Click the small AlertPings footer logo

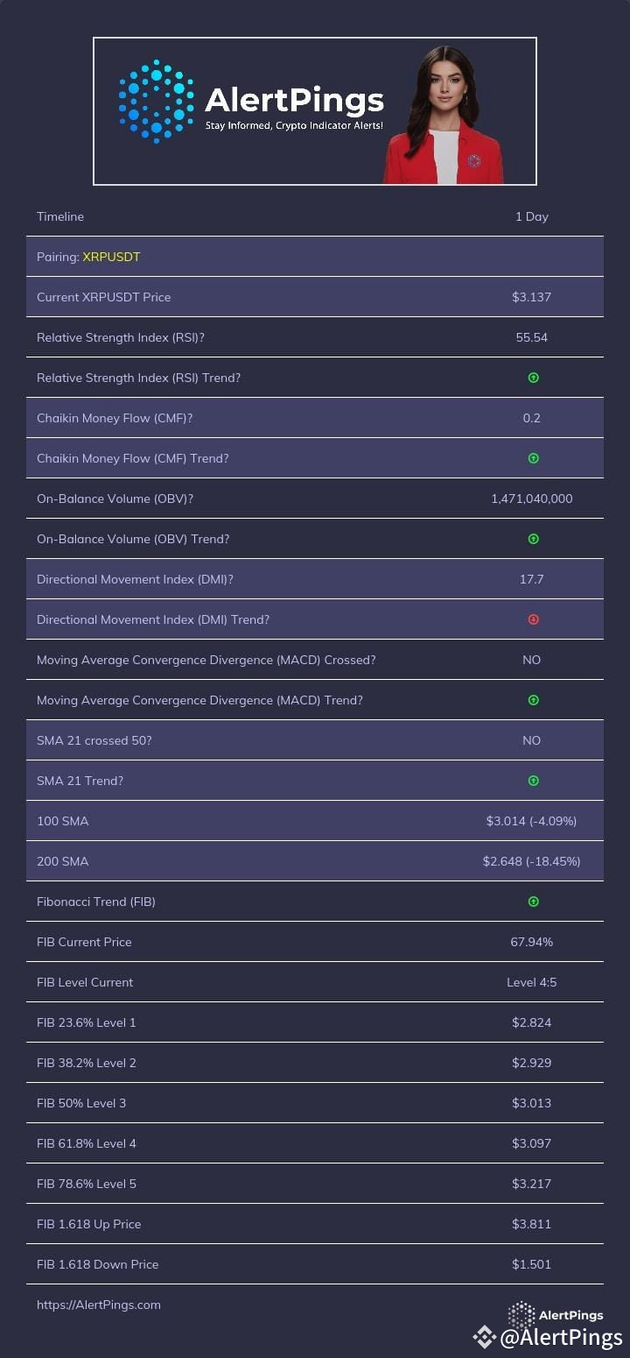tap(556, 1314)
